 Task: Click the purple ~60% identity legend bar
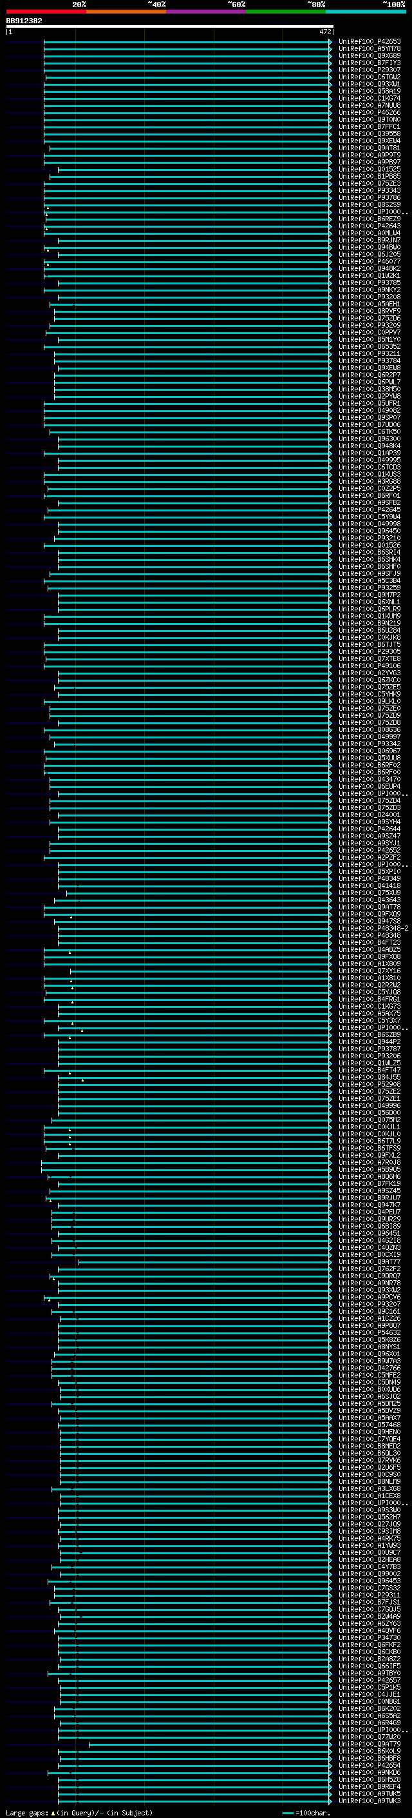pyautogui.click(x=207, y=12)
